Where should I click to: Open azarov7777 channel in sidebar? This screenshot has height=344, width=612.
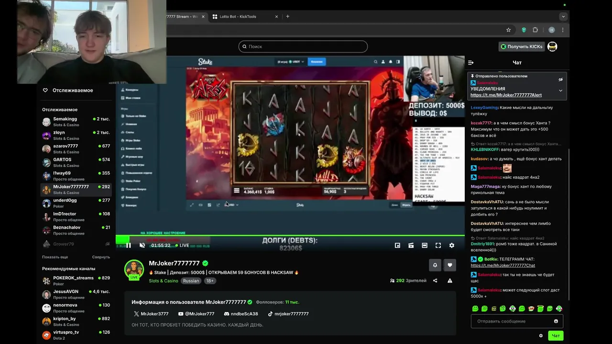coord(76,149)
